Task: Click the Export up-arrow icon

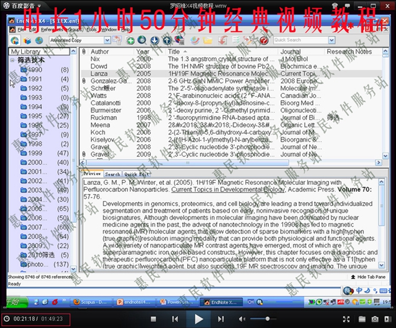Action: (x=166, y=40)
